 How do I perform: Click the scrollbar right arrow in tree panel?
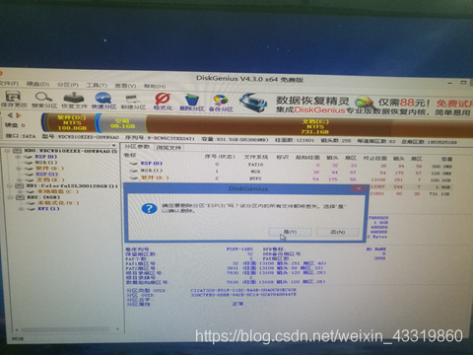(x=117, y=328)
